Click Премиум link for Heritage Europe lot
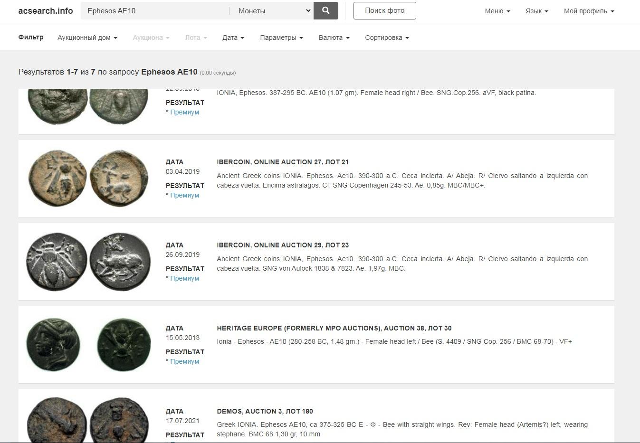Screen dimensions: 640x443 [184, 361]
